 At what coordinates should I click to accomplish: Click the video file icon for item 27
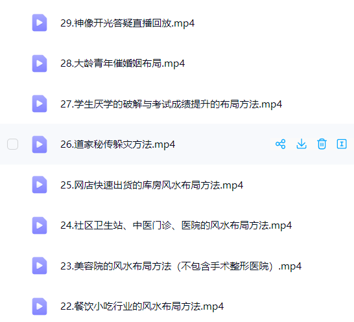pyautogui.click(x=40, y=104)
